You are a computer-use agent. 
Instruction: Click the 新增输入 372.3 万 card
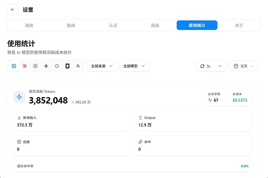(72, 121)
